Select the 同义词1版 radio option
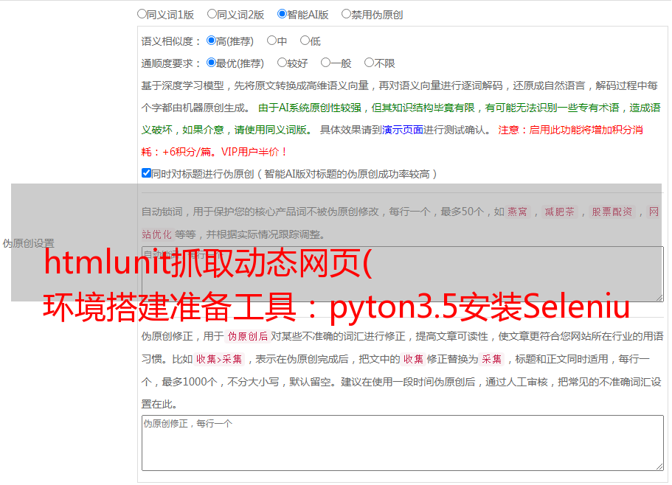The height and width of the screenshot is (485, 672). coord(142,14)
